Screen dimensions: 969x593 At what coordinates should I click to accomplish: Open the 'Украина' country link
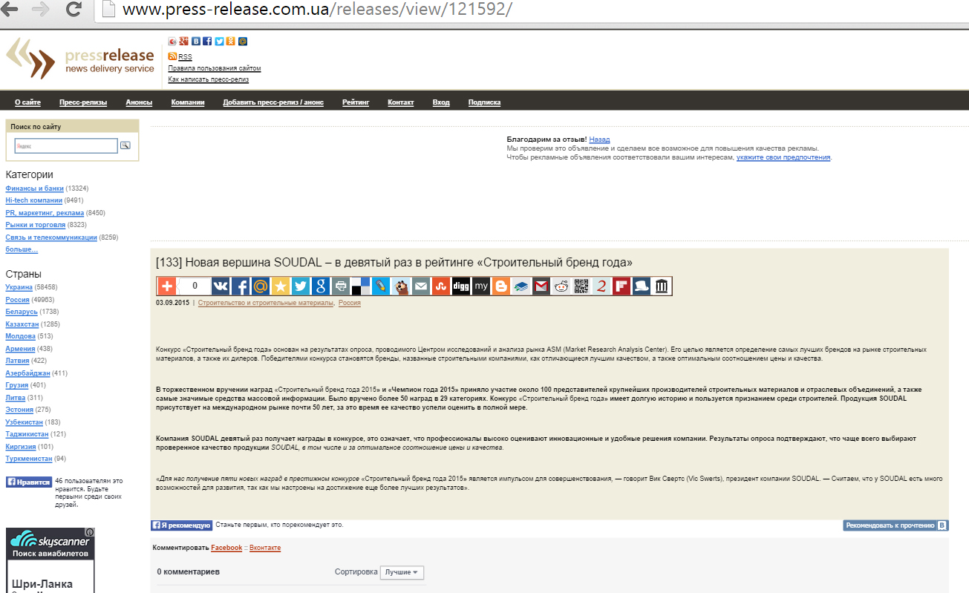coord(19,287)
